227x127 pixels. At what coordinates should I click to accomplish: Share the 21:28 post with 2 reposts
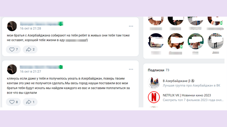tap(30, 49)
